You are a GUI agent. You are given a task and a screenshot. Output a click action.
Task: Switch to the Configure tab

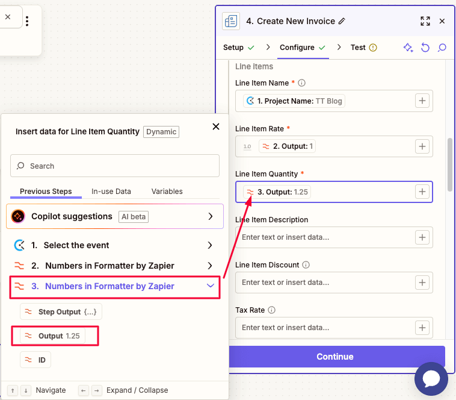pos(303,48)
